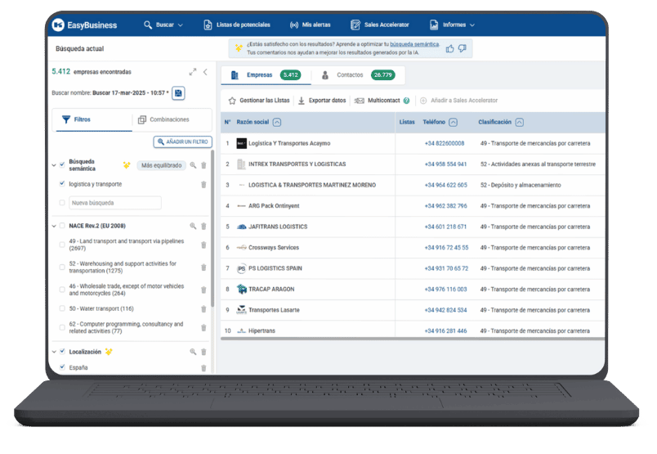The height and width of the screenshot is (454, 657).
Task: Give thumbs down feedback on results
Action: coord(463,49)
